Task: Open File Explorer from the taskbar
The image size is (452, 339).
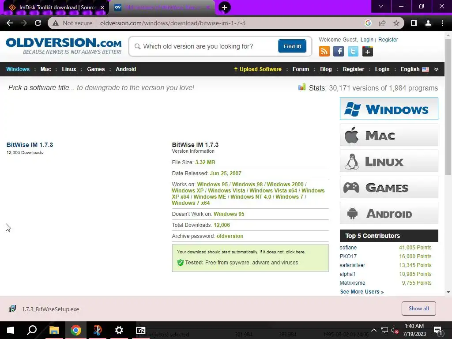Action: tap(54, 330)
